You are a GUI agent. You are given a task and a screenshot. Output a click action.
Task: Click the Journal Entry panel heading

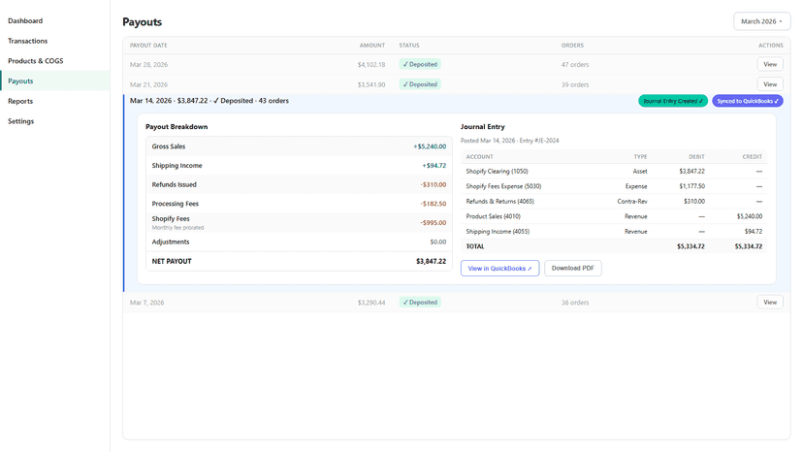click(x=482, y=127)
